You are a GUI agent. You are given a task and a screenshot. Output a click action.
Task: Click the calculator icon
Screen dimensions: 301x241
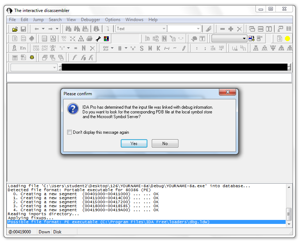click(x=15, y=57)
